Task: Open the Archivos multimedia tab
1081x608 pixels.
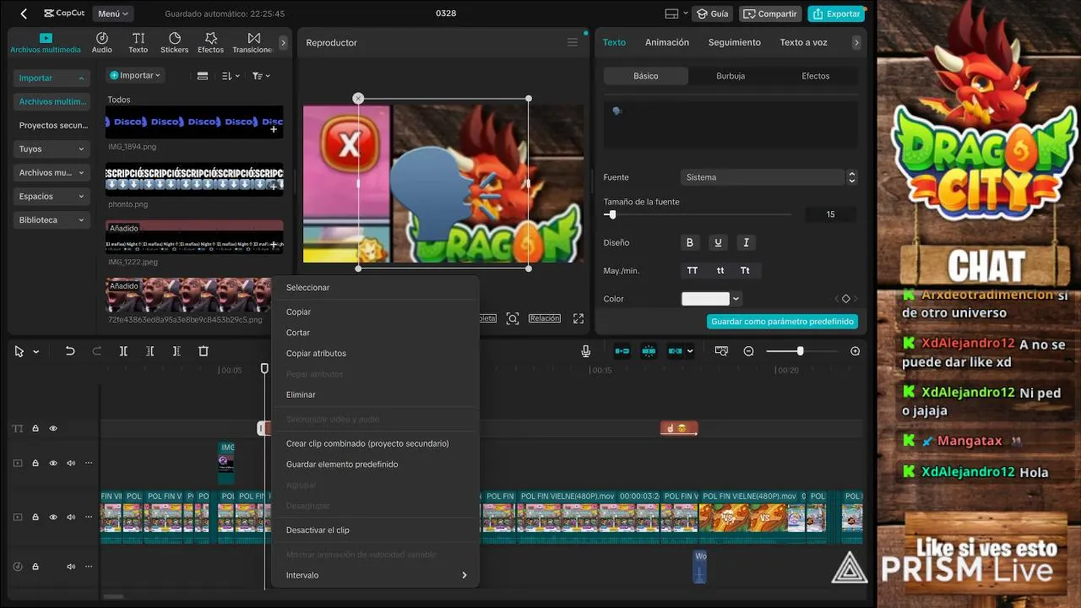Action: [46, 43]
